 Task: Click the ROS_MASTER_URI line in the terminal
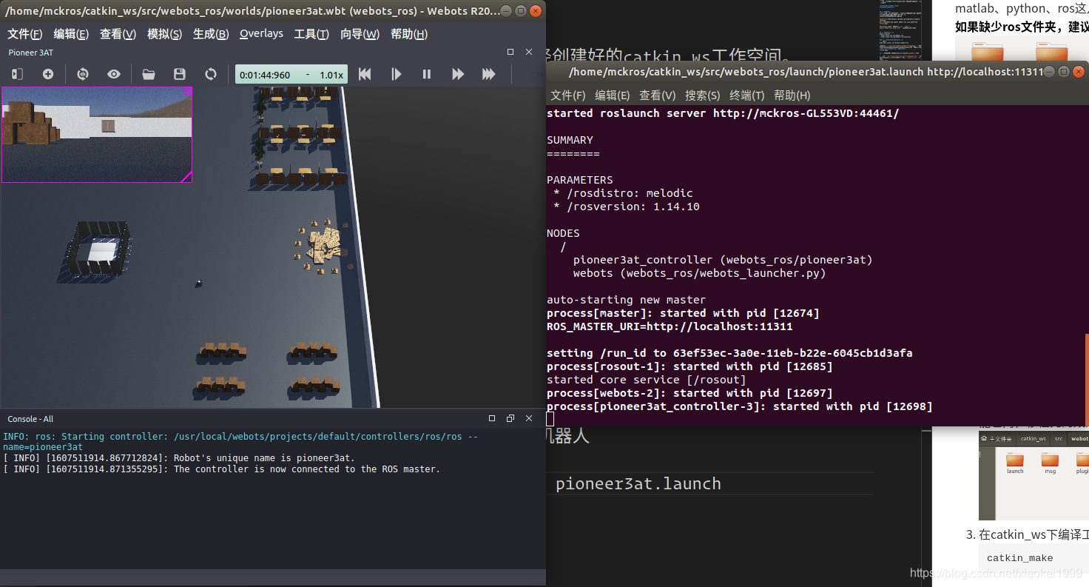click(x=670, y=326)
